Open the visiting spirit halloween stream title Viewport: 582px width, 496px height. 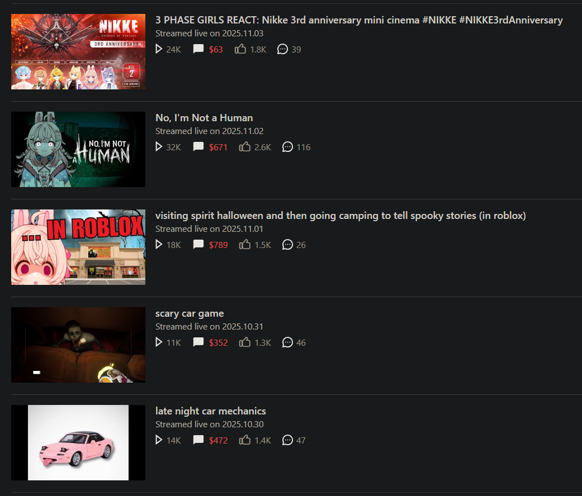pyautogui.click(x=340, y=216)
